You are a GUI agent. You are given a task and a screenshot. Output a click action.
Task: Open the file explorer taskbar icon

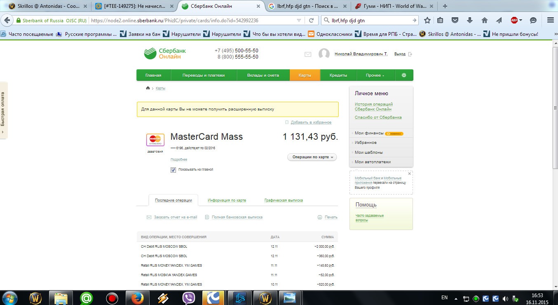tap(61, 298)
